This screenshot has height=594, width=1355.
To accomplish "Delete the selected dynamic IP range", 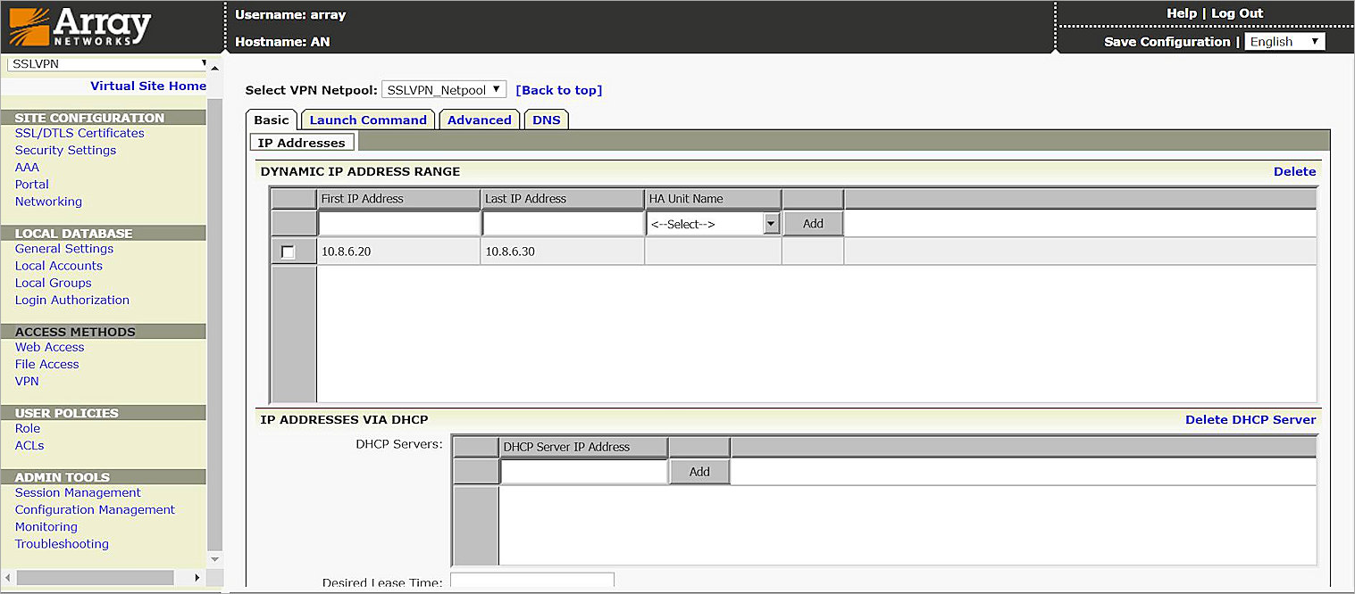I will tap(1295, 171).
